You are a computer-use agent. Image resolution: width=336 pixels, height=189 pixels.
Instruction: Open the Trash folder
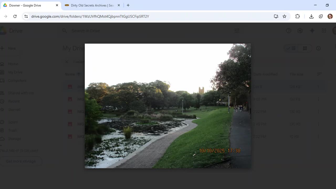[12, 130]
